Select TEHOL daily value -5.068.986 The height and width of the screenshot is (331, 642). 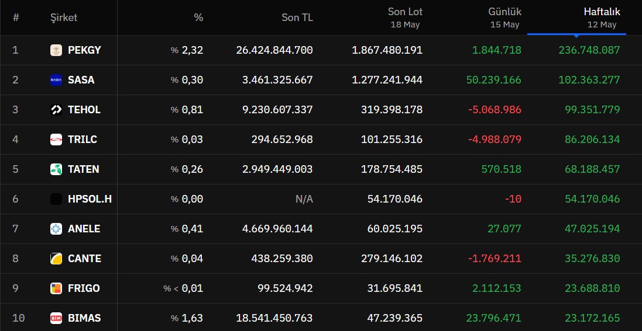click(x=495, y=110)
